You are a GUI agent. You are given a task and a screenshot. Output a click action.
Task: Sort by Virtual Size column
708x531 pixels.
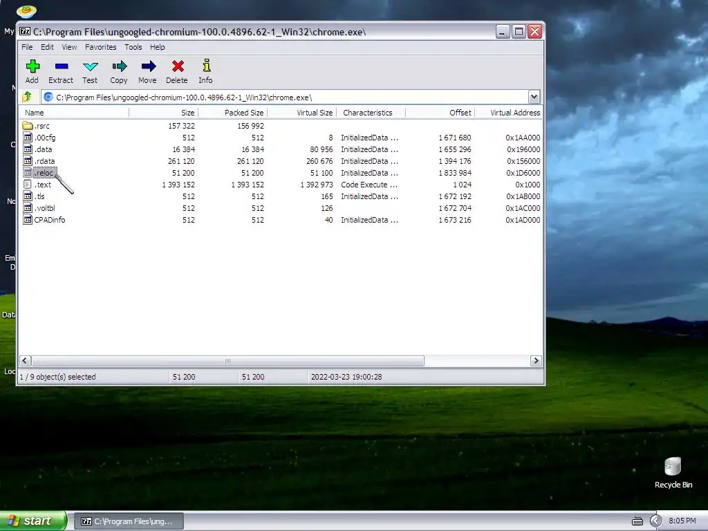301,113
